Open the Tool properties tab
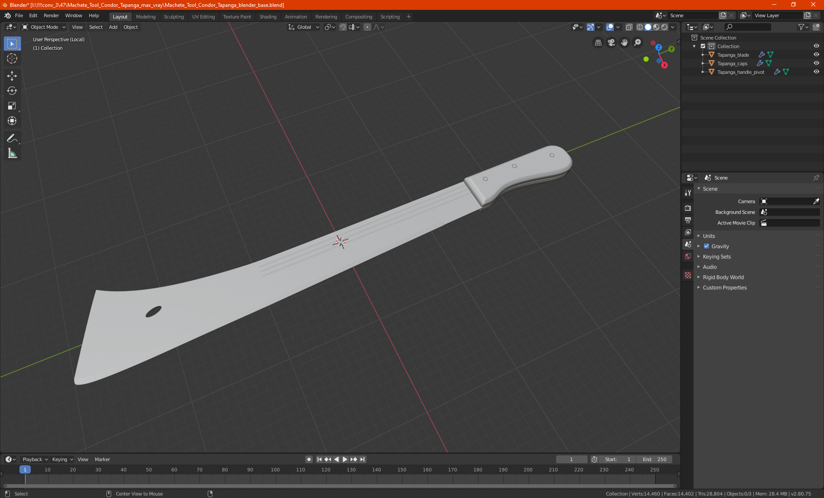The width and height of the screenshot is (824, 498). (688, 193)
